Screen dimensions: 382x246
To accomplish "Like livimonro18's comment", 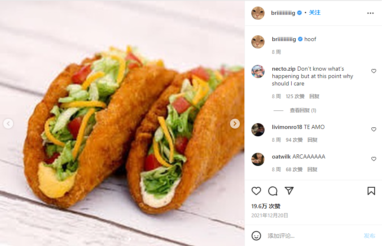I will 374,129.
